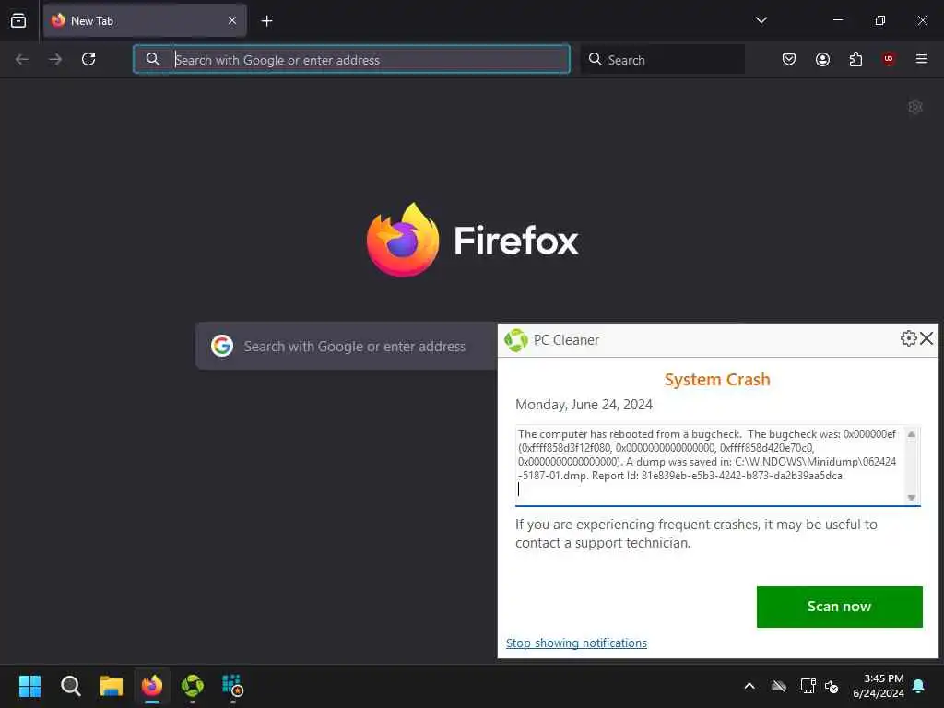The width and height of the screenshot is (944, 708).
Task: Open the taskbar clock and date
Action: tap(879, 686)
